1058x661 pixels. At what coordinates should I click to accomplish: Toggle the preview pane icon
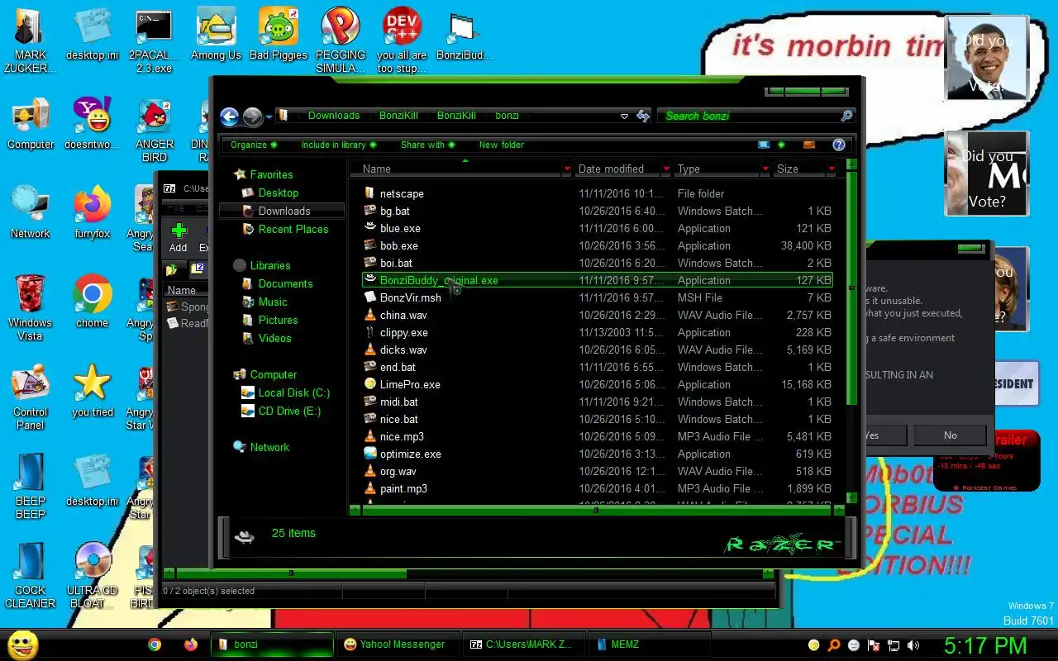point(809,145)
